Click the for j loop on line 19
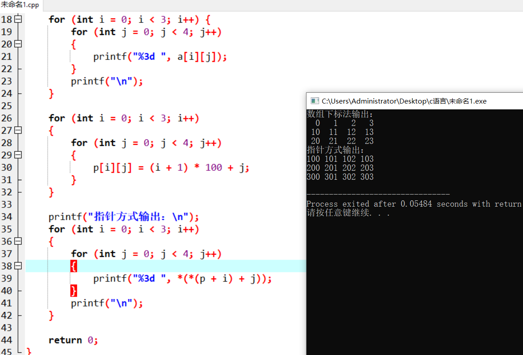Image resolution: width=523 pixels, height=355 pixels. [146, 32]
